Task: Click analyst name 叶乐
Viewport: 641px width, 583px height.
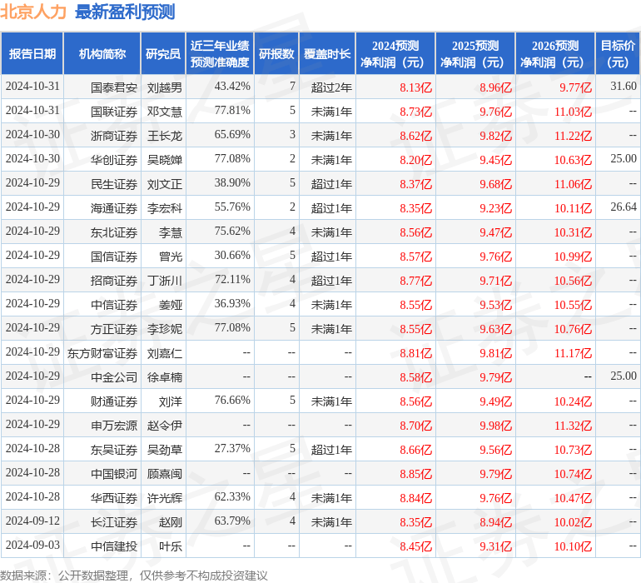Action: (x=171, y=546)
